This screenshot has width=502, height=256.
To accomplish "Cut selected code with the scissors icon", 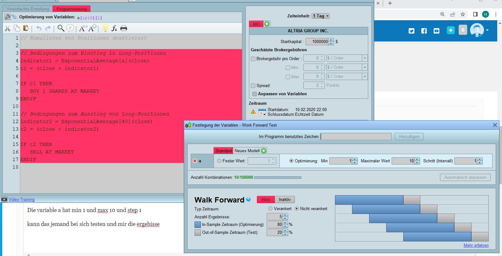I will tap(8, 28).
